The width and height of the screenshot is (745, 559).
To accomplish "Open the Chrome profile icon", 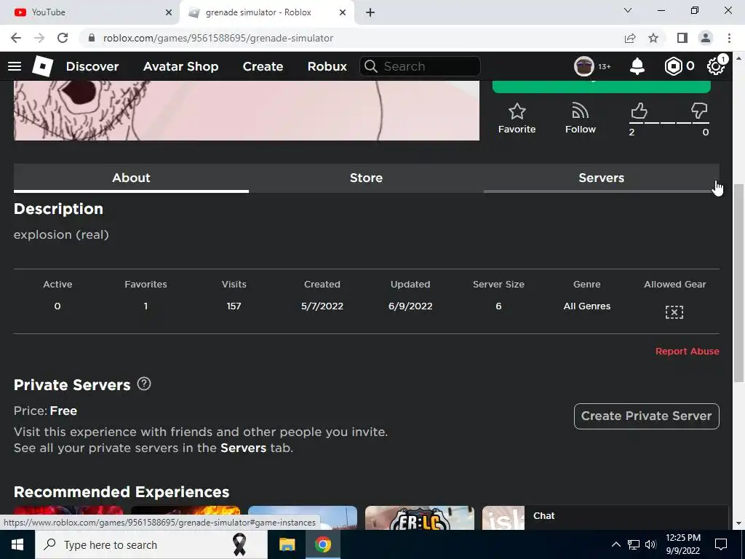I will point(706,38).
